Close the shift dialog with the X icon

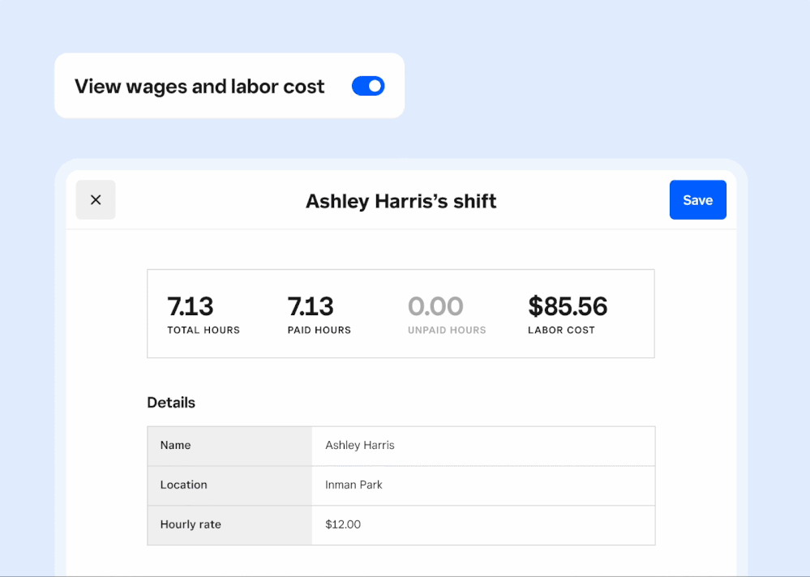point(96,200)
